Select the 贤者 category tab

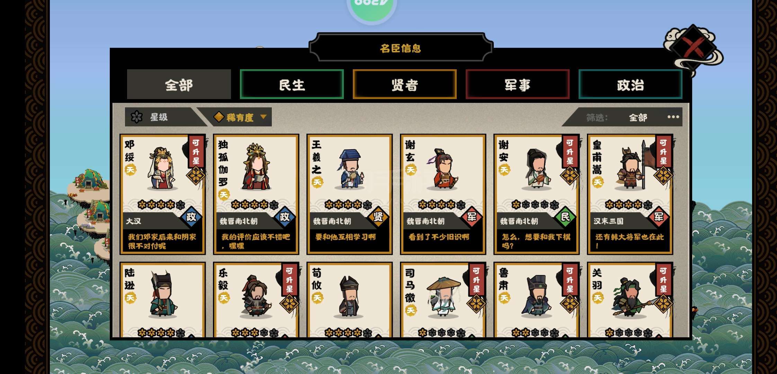(x=405, y=84)
